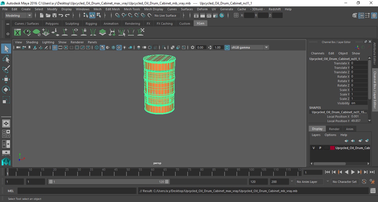Click XGen clear preview leaf icon
This screenshot has width=378, height=202.
[x=36, y=32]
